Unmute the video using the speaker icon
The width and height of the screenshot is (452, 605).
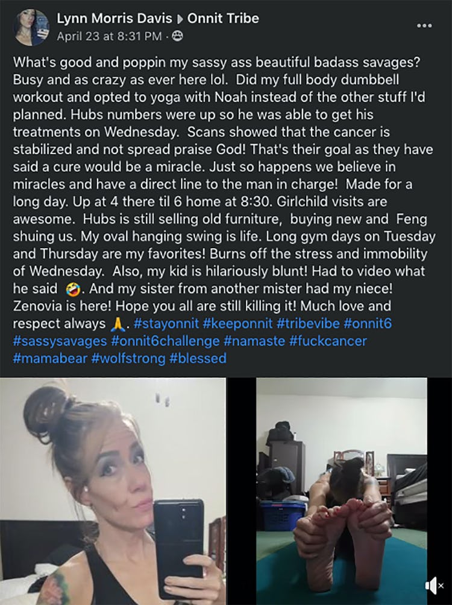(435, 586)
